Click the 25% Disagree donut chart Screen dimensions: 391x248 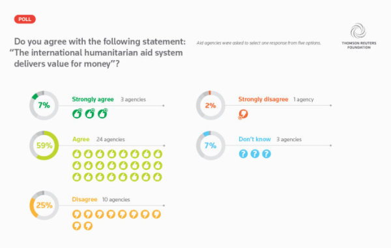pos(44,206)
